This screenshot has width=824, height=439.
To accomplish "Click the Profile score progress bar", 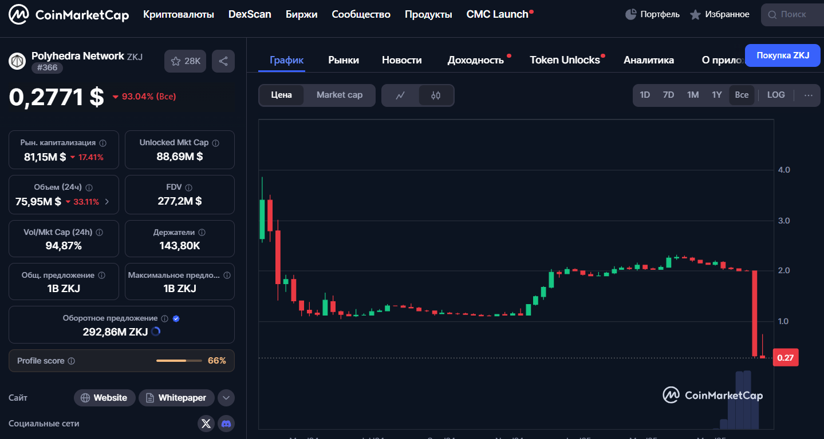I will (179, 361).
